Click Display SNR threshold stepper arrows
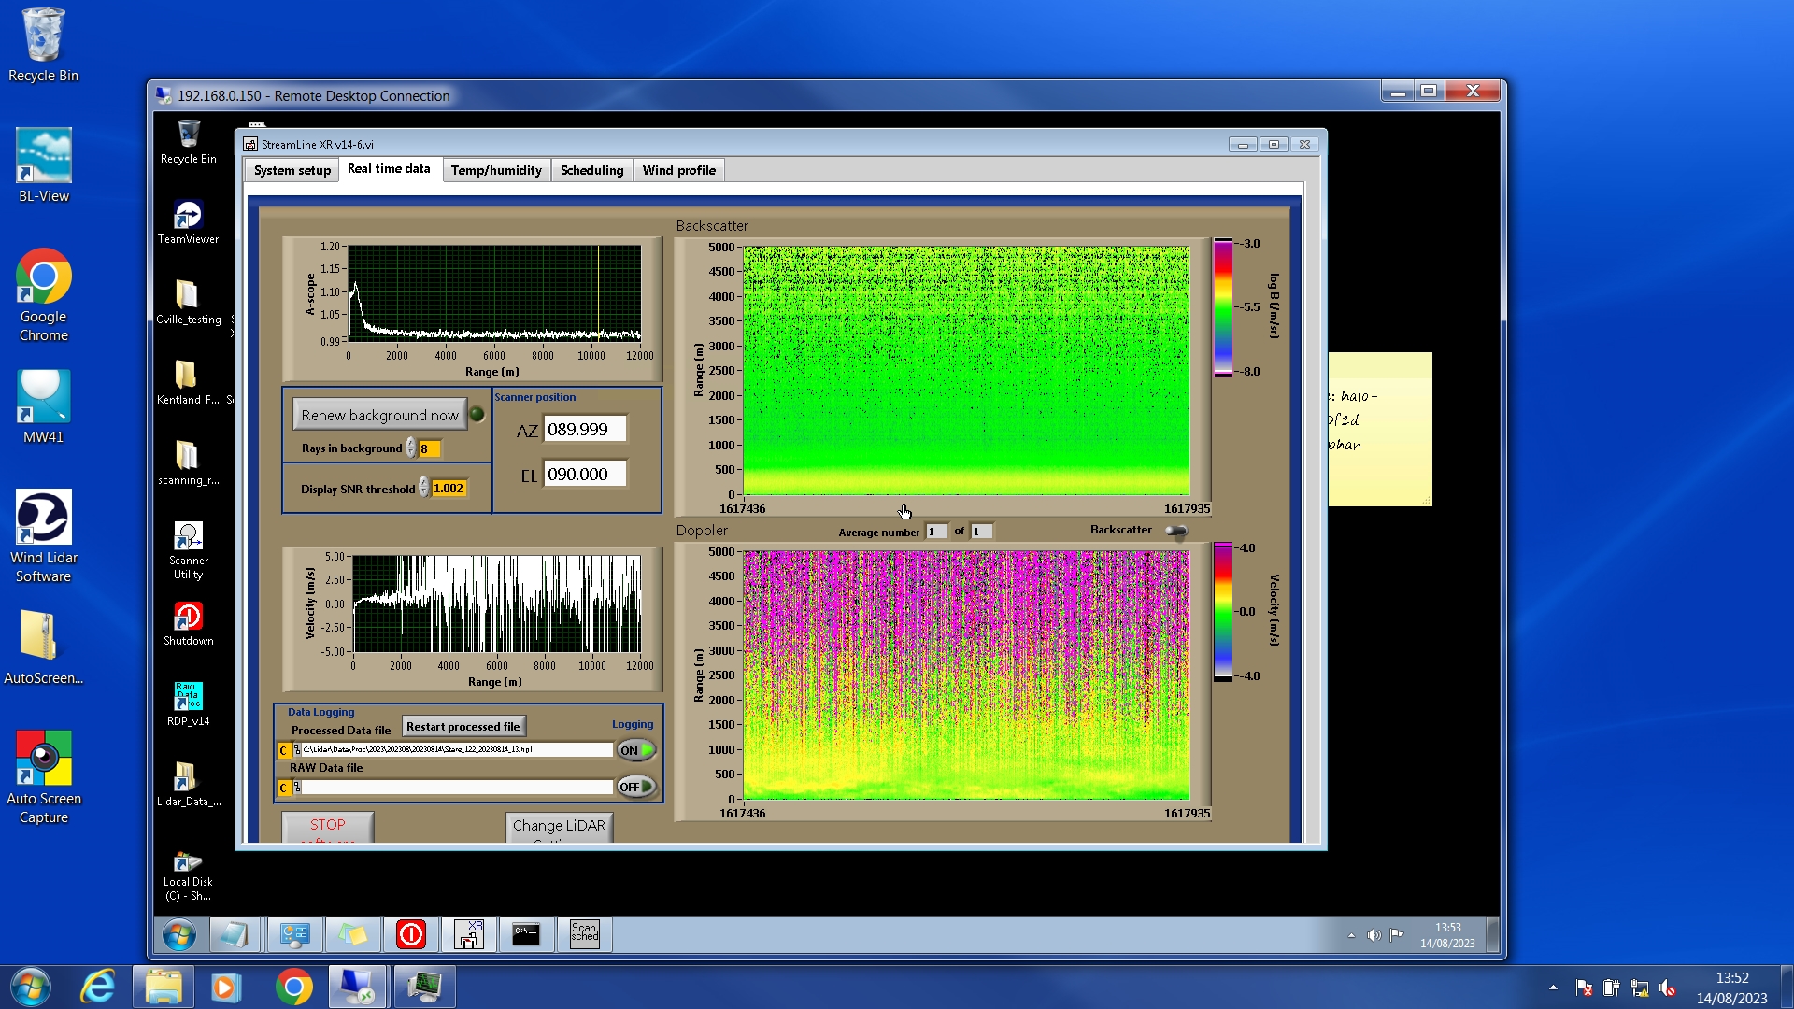The height and width of the screenshot is (1009, 1794). click(x=424, y=488)
